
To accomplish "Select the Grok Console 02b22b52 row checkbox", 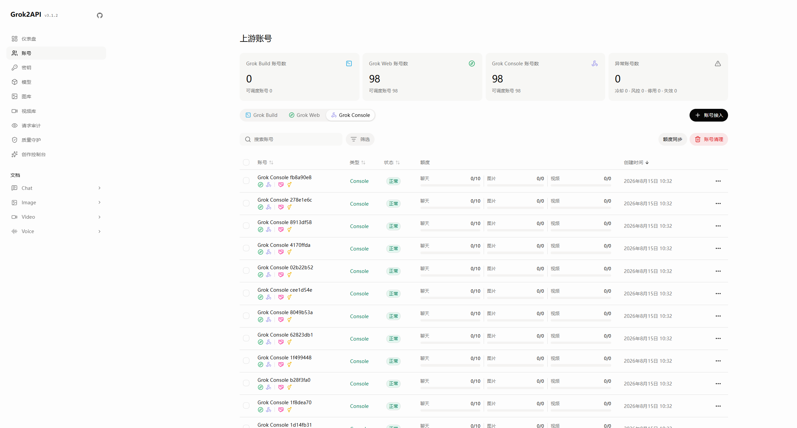I will pyautogui.click(x=246, y=271).
